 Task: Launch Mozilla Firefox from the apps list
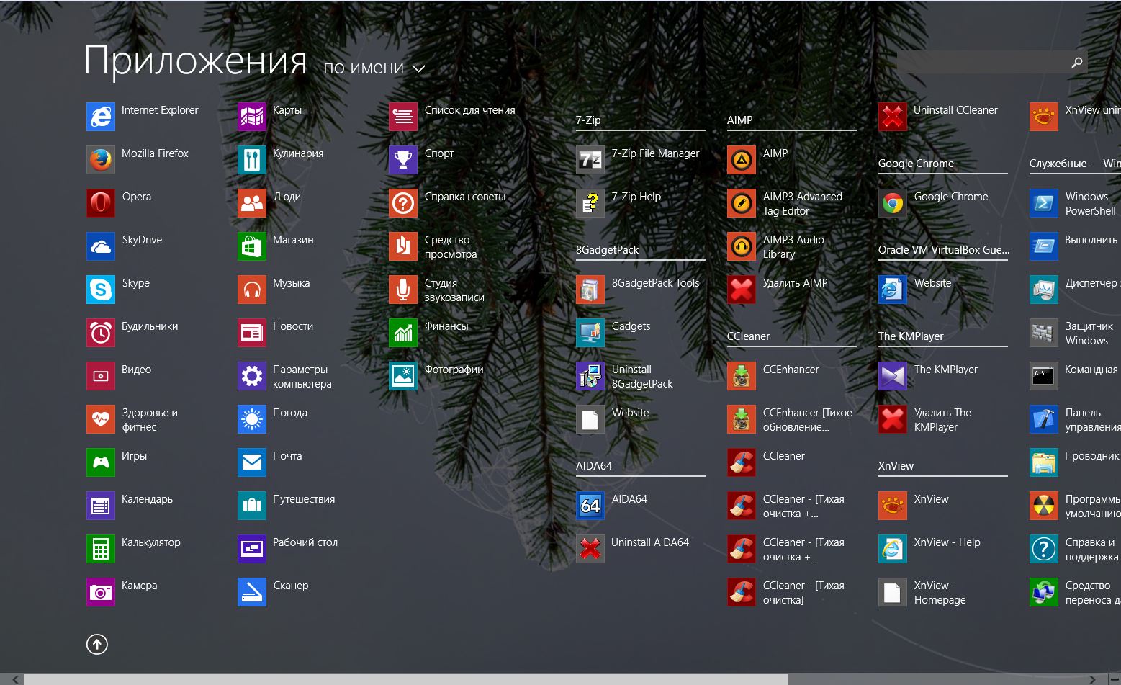click(101, 160)
